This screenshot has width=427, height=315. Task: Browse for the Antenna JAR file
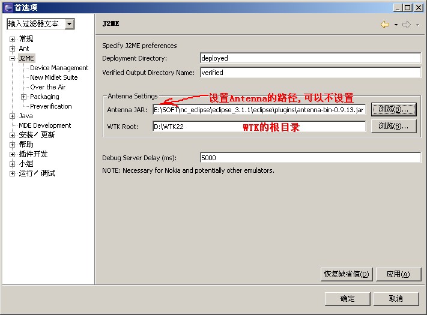[x=394, y=110]
